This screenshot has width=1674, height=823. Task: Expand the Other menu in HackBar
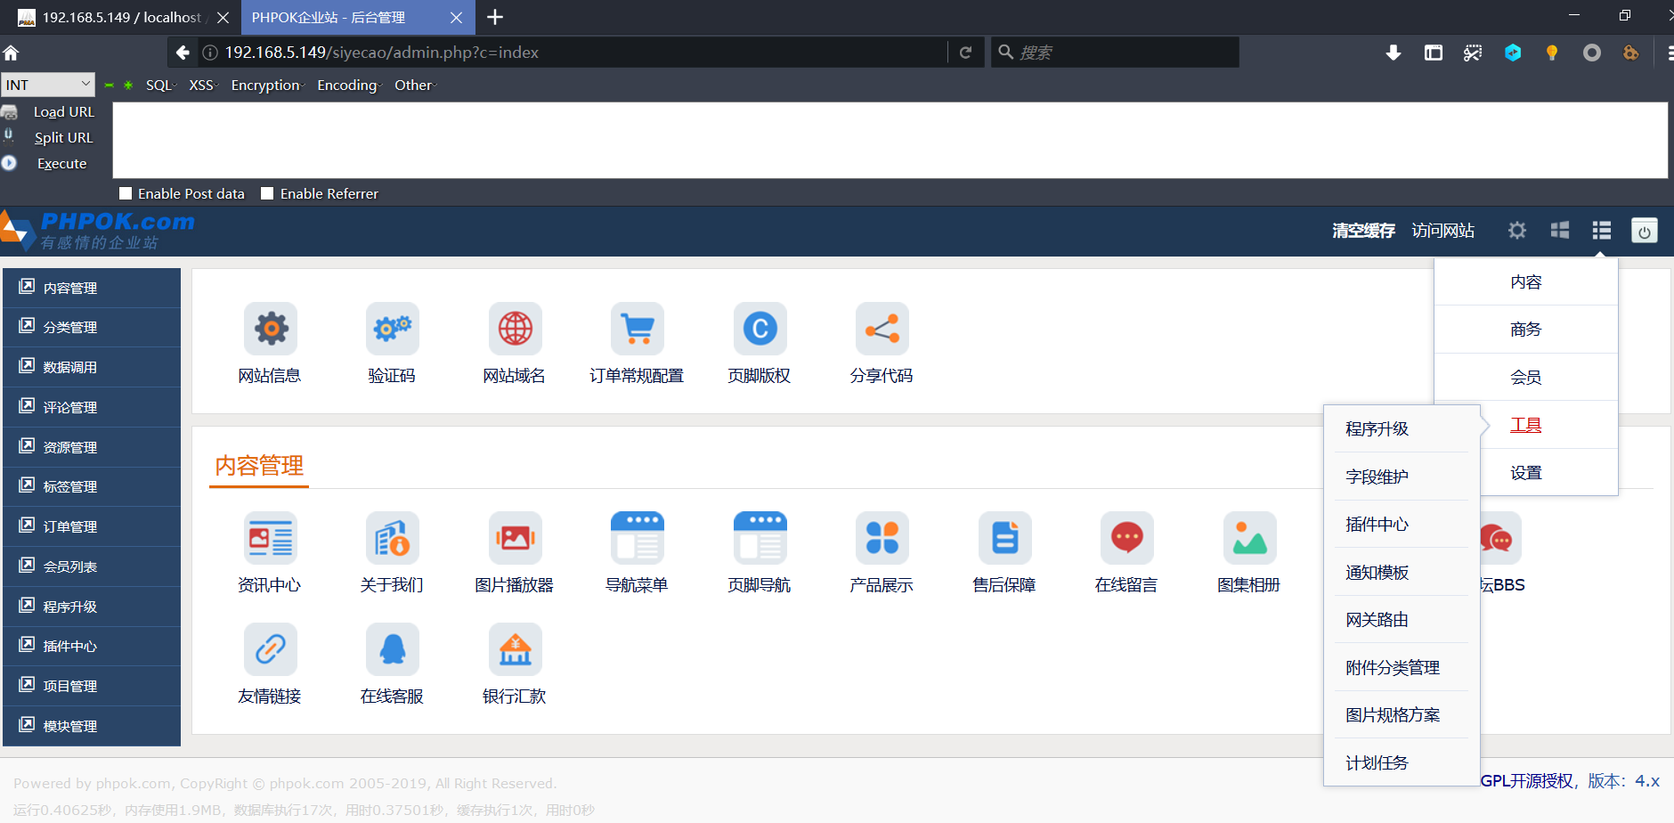415,85
